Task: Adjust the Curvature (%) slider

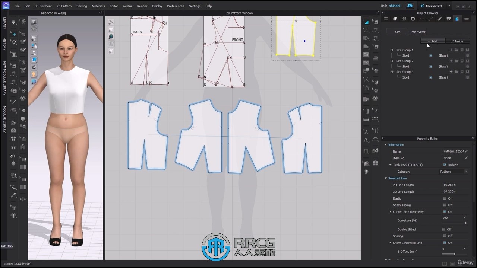Action: pyautogui.click(x=454, y=223)
